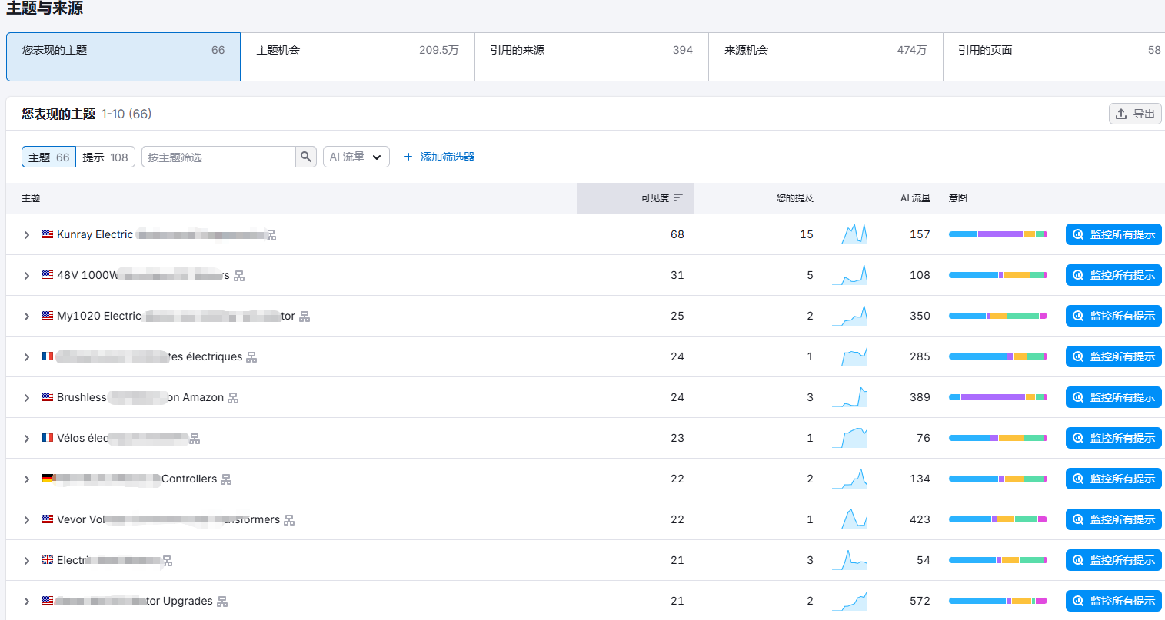Expand the Brushless on Amazon topic row

tap(27, 397)
